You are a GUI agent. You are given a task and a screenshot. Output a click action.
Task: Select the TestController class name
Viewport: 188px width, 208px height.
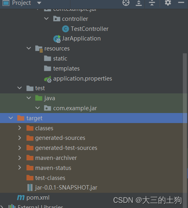90,29
